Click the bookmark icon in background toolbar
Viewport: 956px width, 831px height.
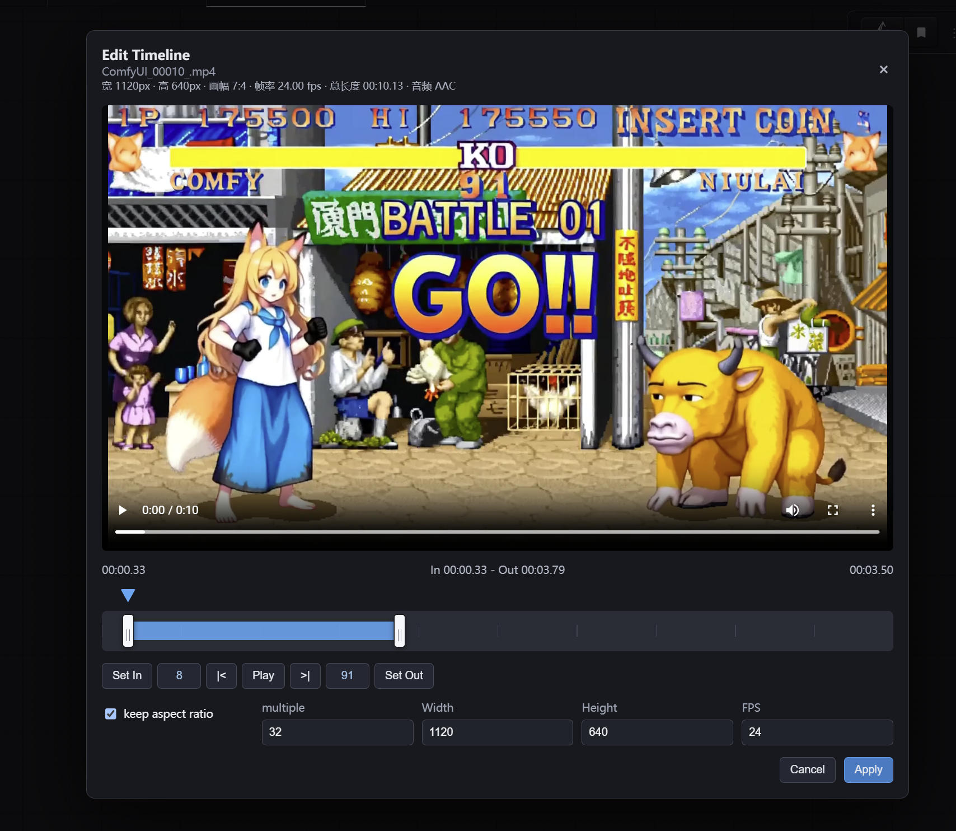click(921, 32)
